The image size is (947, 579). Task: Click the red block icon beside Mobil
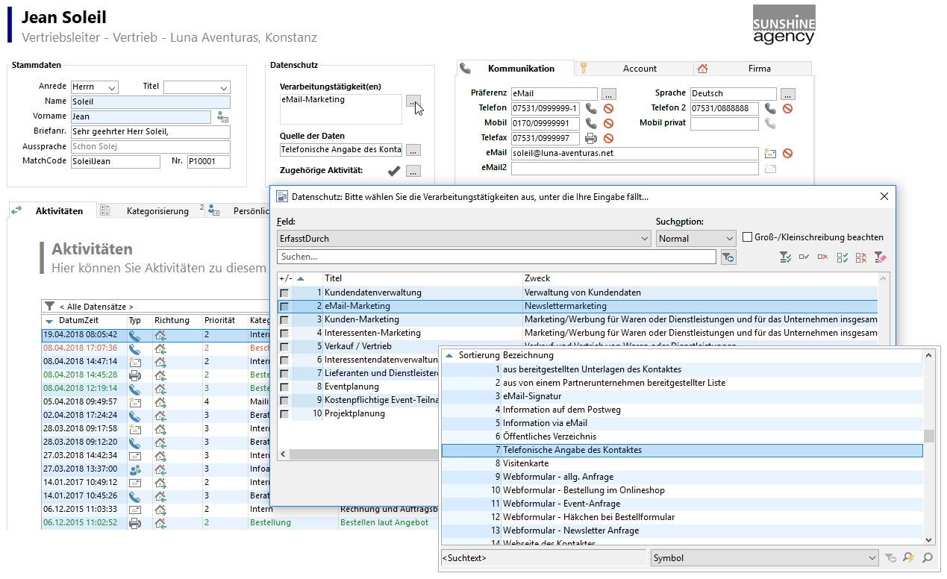click(608, 124)
